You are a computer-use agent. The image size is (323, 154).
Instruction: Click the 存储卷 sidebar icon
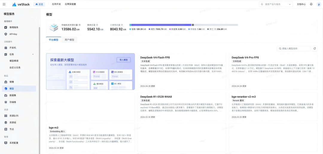tap(6, 102)
